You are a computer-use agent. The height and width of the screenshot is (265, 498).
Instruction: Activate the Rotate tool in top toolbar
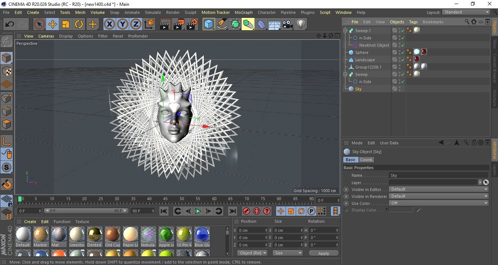pyautogui.click(x=79, y=24)
